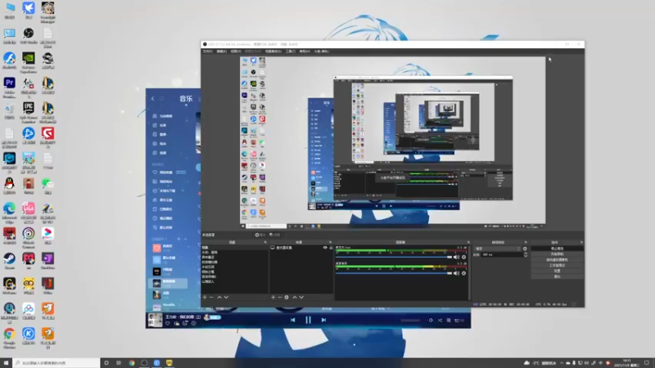Select display capture source row

tap(301, 248)
